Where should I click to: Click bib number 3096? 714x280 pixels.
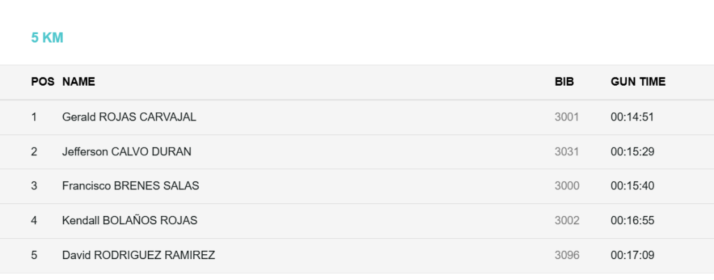click(567, 255)
